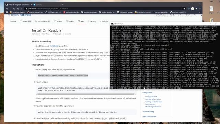Open the Running As Normal User link
Screen dimensions: 220x124
point(154,102)
